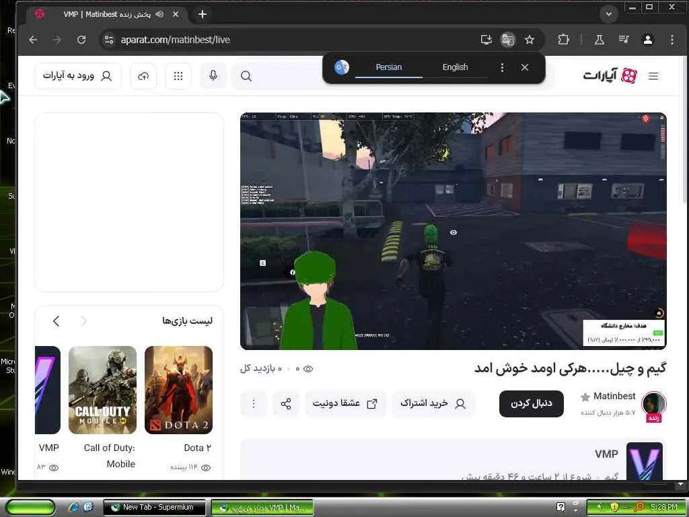Click the security shield icon in tray
The image size is (689, 517).
[614, 507]
